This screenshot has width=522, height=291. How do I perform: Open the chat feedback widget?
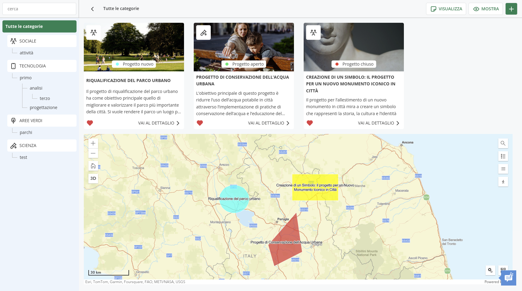click(508, 278)
